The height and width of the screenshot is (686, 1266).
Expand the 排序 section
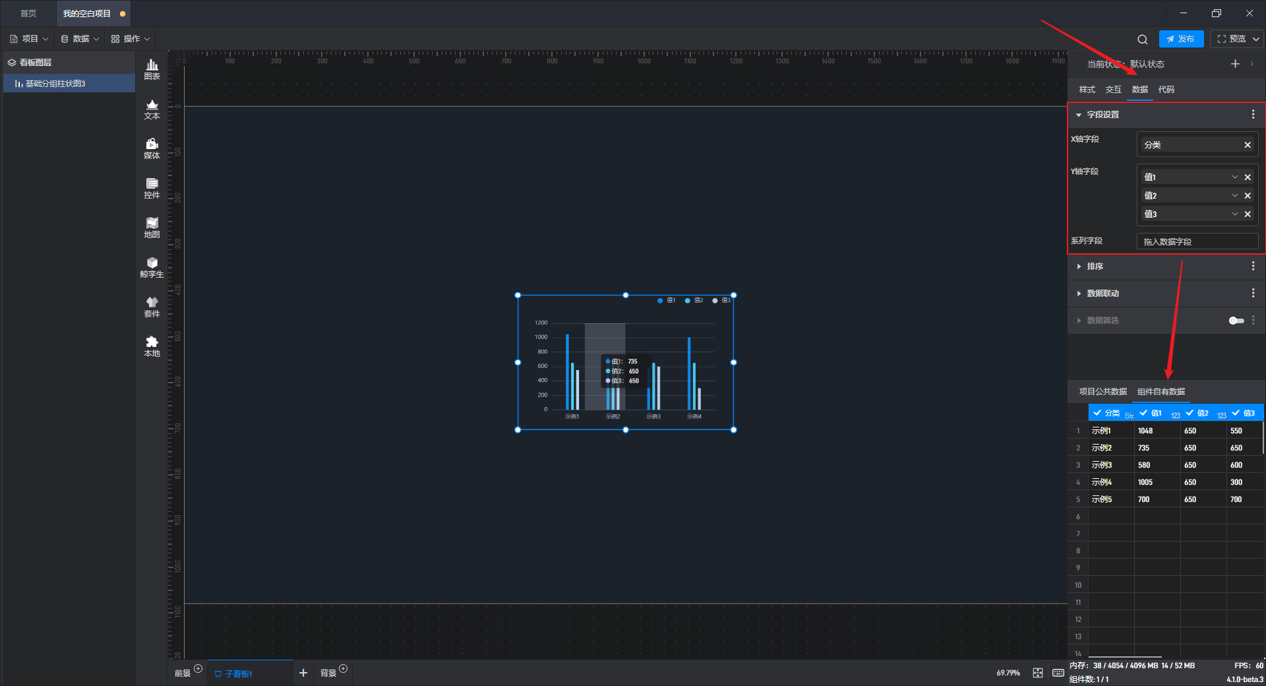pyautogui.click(x=1079, y=266)
